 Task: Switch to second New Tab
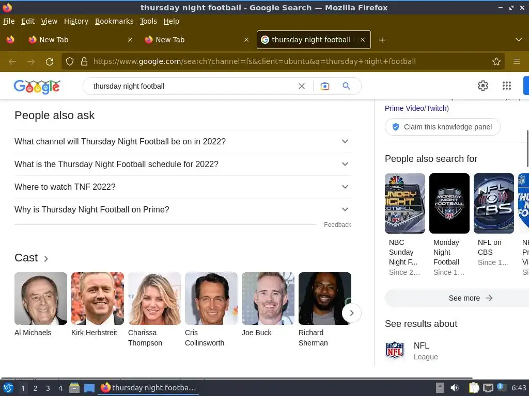pos(197,40)
